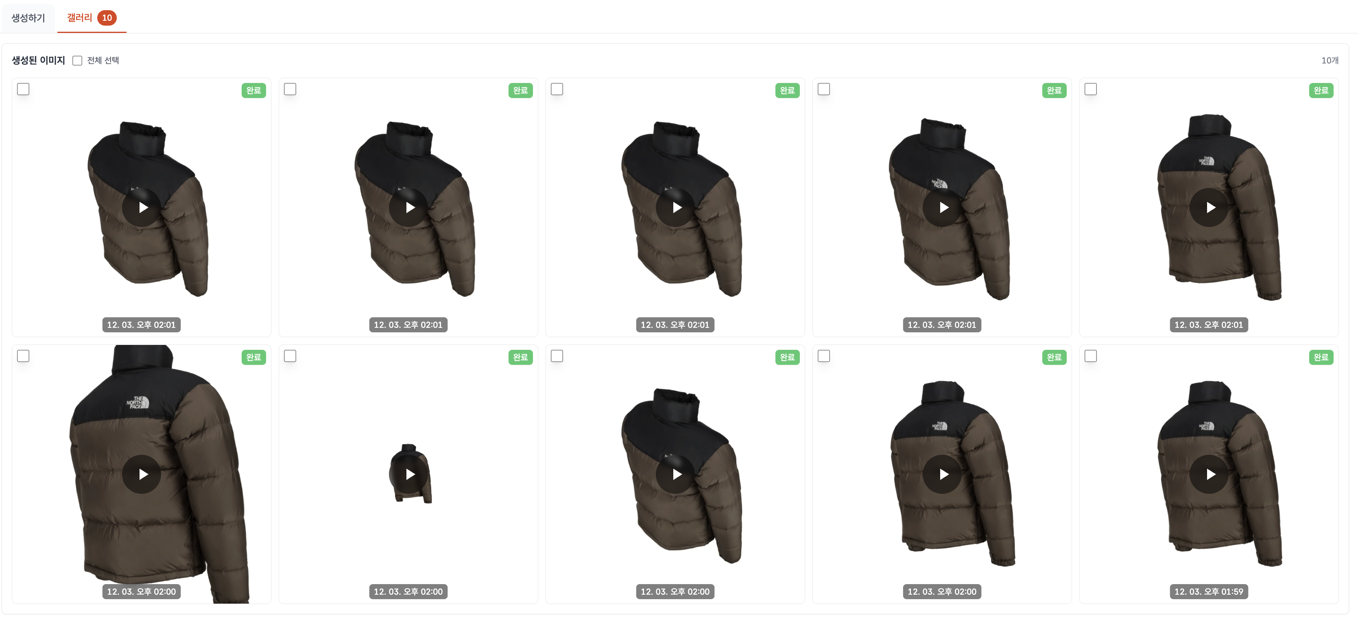Select the checkbox on the tiny jacket card
Image resolution: width=1358 pixels, height=637 pixels.
point(290,356)
